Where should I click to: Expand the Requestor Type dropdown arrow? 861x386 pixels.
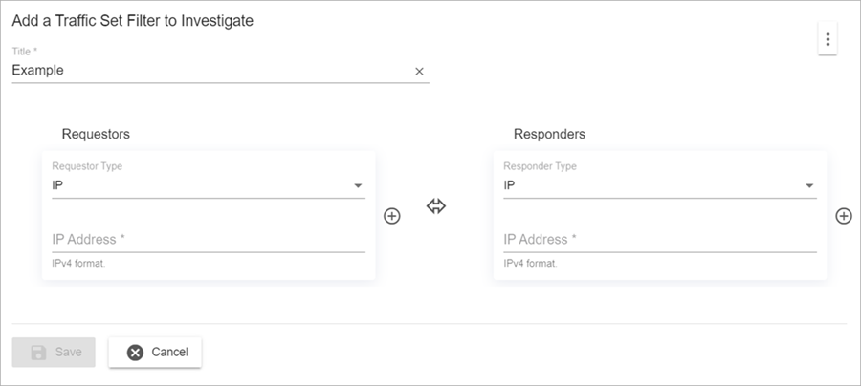(x=358, y=185)
